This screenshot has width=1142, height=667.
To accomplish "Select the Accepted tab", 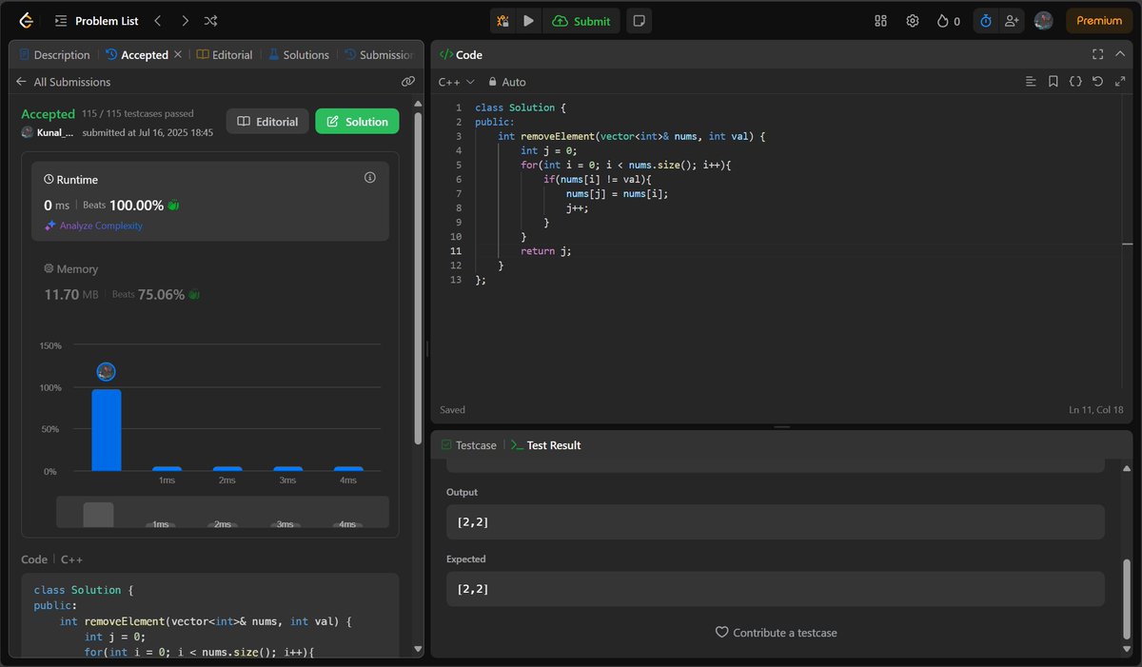I will (137, 55).
